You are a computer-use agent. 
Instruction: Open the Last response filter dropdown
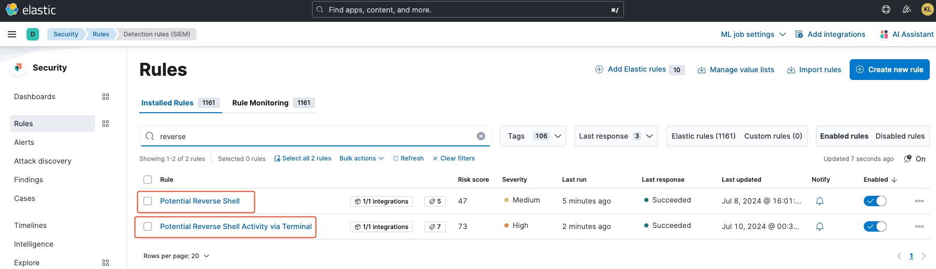click(x=616, y=136)
